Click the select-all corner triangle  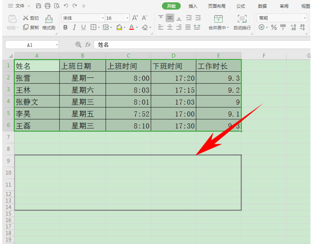pos(11,56)
